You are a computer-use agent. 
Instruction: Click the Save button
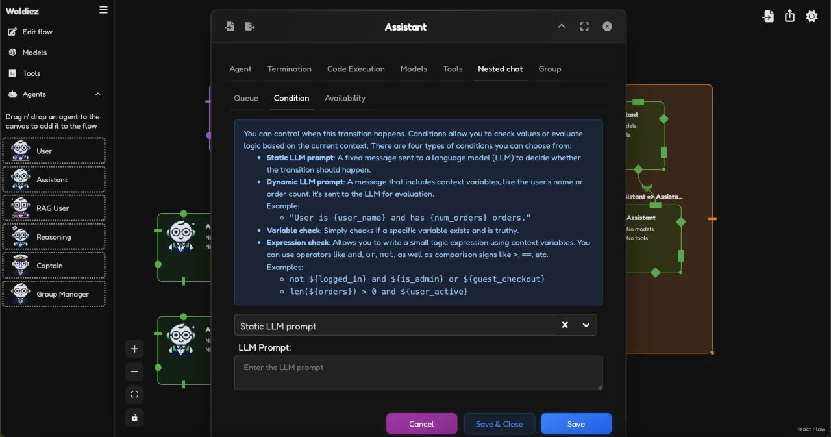pos(576,424)
